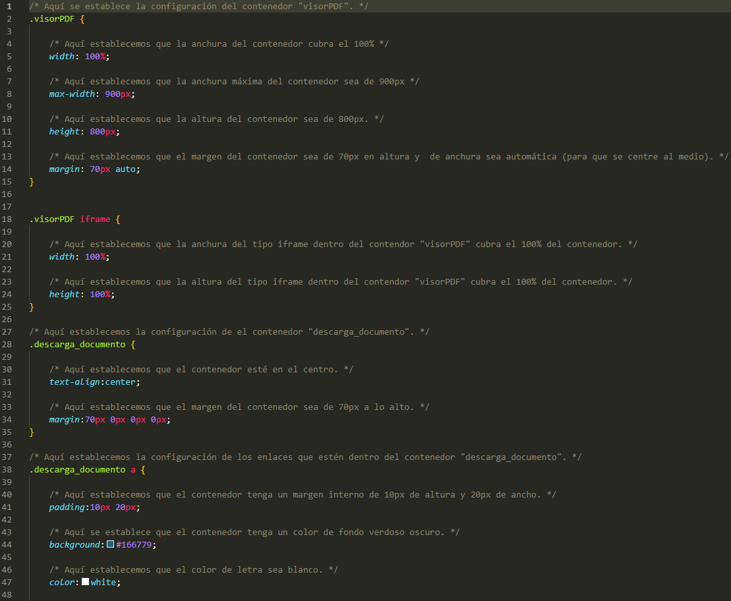Click the opening brace on line 2

[82, 19]
